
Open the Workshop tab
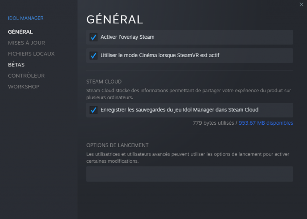[24, 87]
